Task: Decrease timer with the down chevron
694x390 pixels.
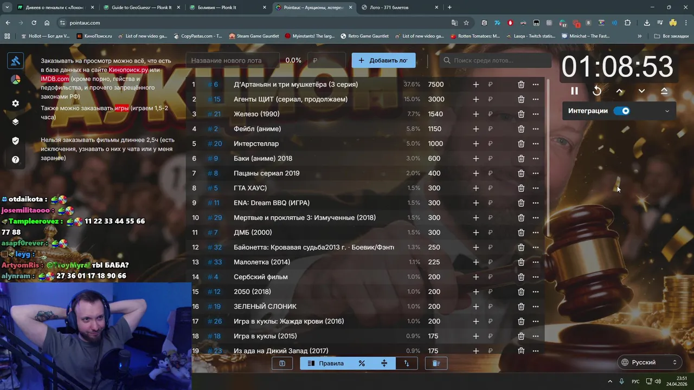Action: click(641, 91)
